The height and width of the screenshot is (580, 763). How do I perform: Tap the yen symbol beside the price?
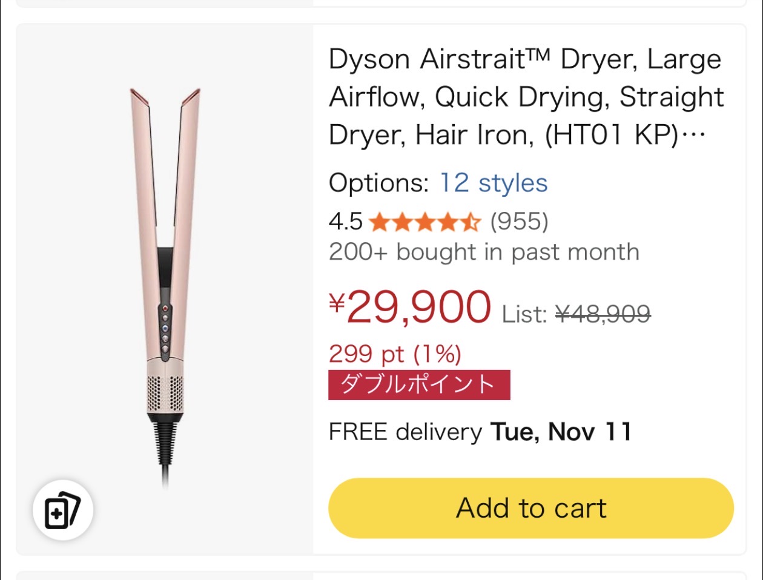tap(337, 301)
